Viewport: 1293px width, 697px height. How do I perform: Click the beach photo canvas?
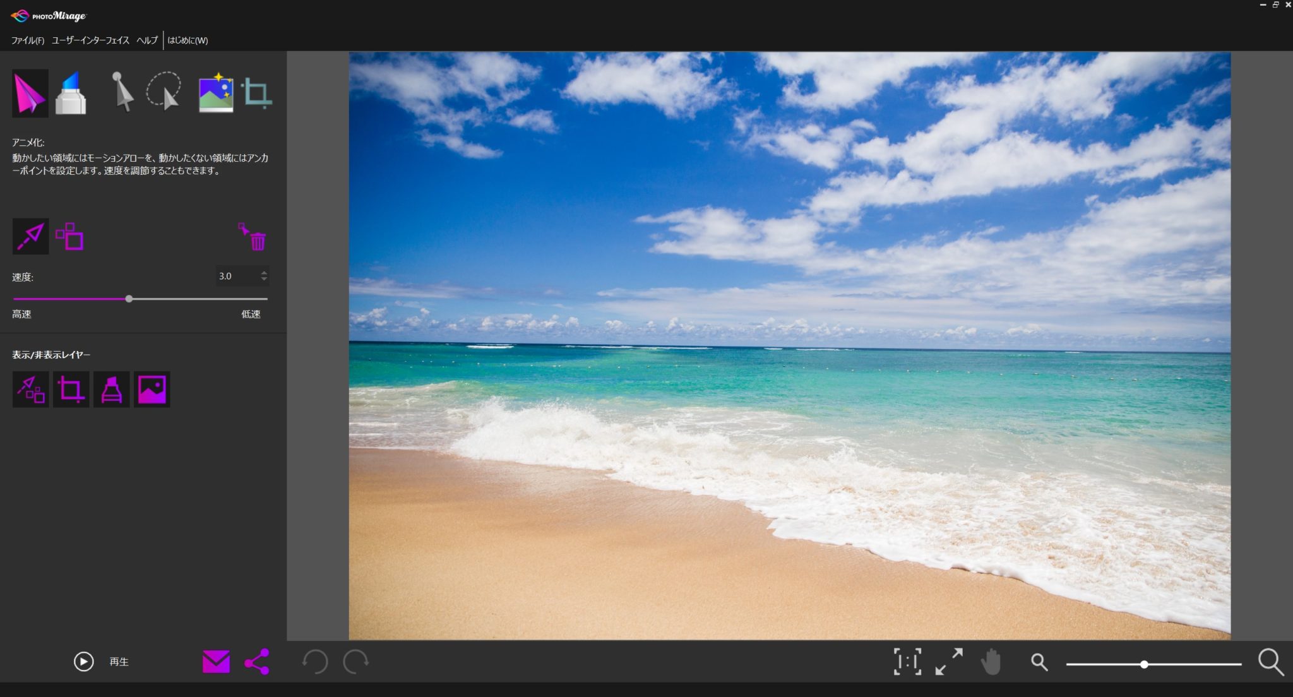[x=789, y=345]
